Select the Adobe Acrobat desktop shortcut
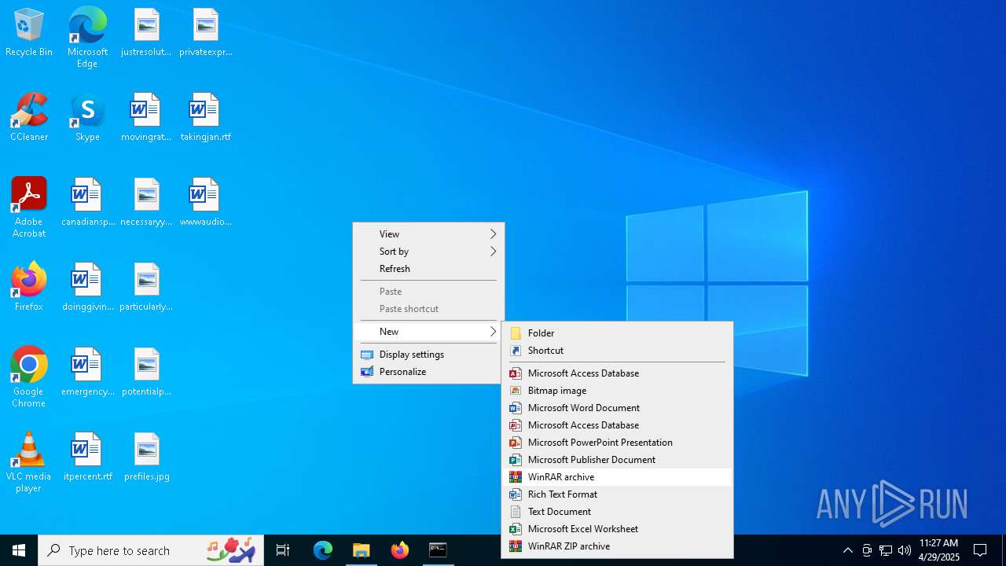 [x=29, y=208]
